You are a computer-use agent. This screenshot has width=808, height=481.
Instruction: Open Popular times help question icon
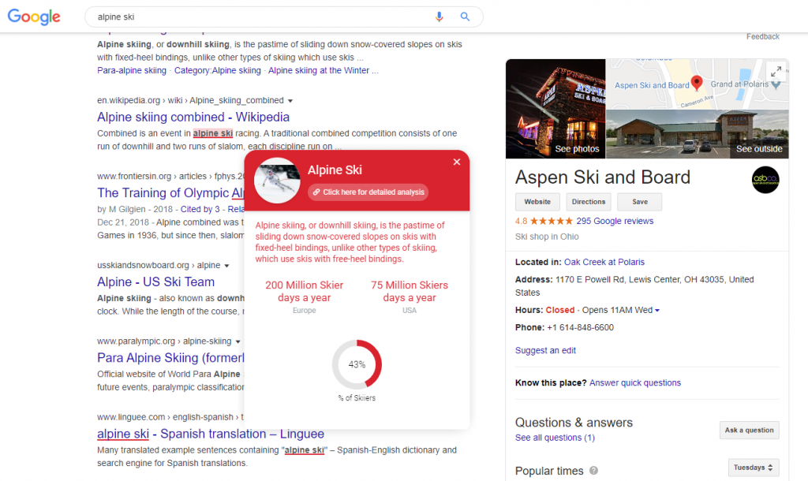pos(593,470)
